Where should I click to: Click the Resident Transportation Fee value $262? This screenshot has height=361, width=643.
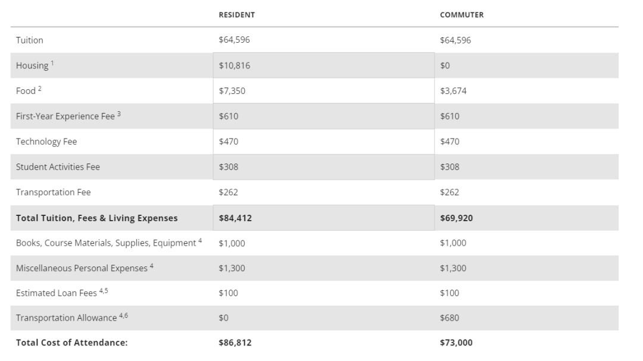228,193
